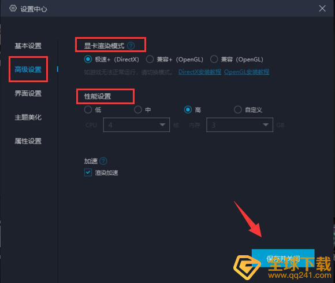Open the 属性设置 tab
The width and height of the screenshot is (335, 283).
point(28,141)
